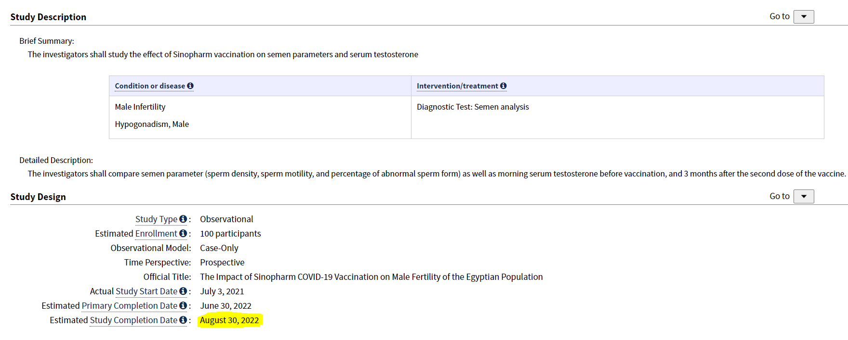This screenshot has width=848, height=340.
Task: Click info icon beside Intervention/treatment
Action: 503,86
